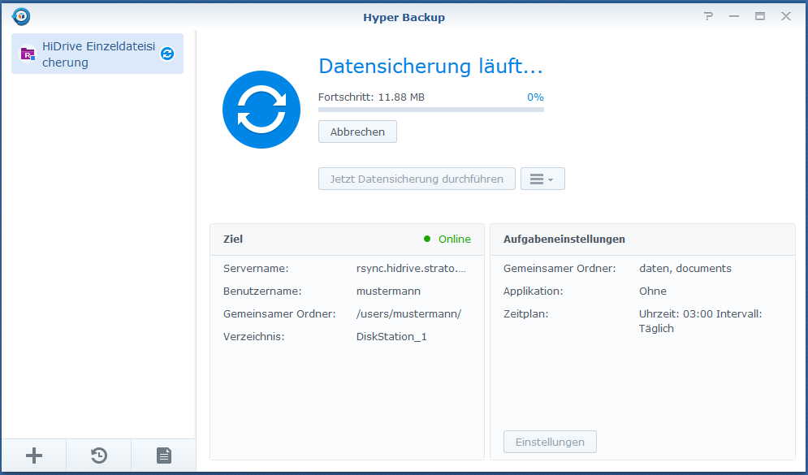Screen dimensions: 808x475
Task: Click the Aufgabeneinstellungen panel header
Action: [642, 240]
